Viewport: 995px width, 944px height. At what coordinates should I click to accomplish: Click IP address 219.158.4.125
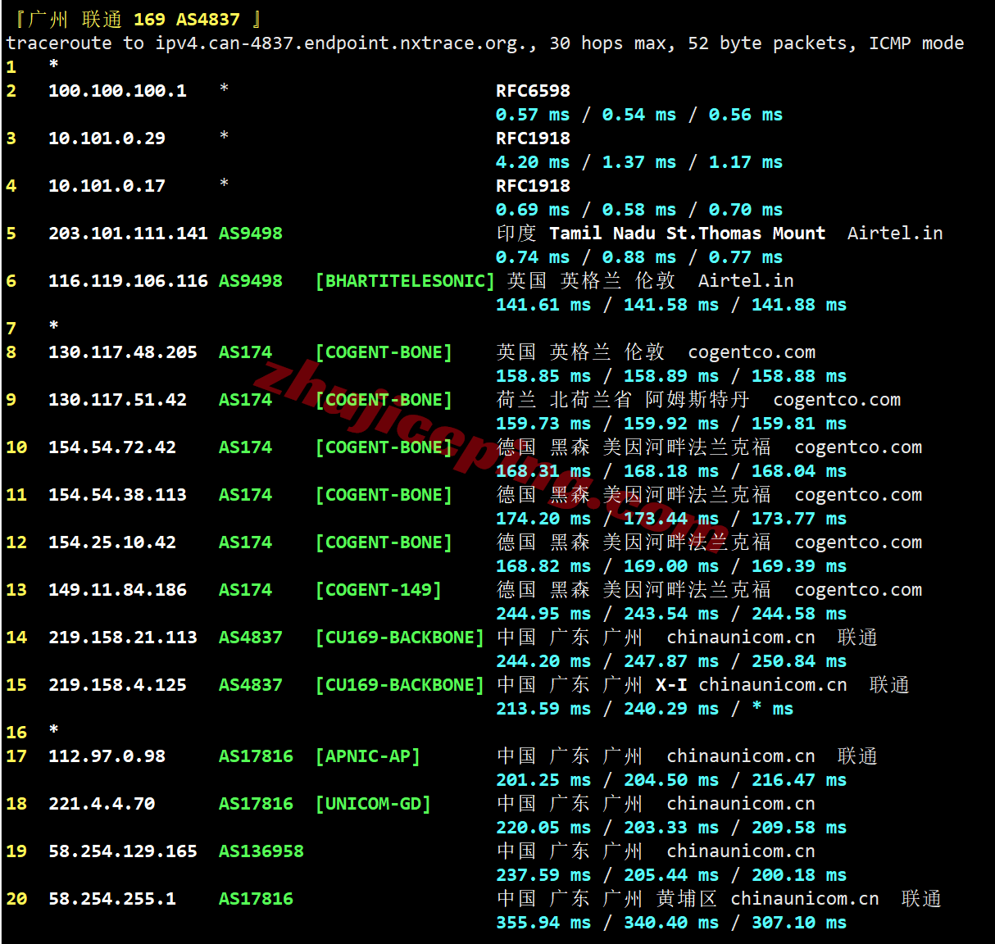point(117,685)
